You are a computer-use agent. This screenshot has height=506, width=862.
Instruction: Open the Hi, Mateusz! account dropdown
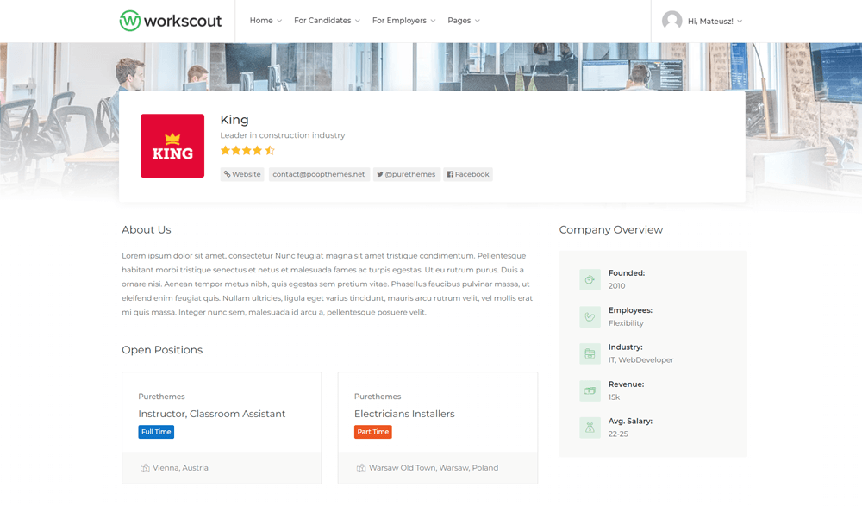[x=709, y=20]
